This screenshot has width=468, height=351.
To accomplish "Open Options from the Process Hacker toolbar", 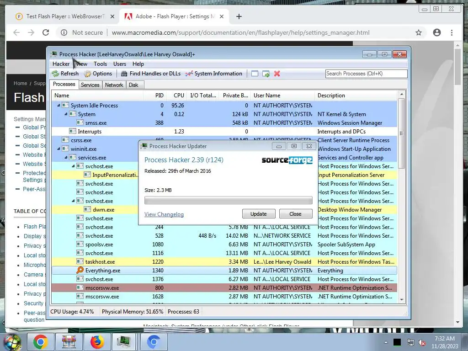I will 98,74.
